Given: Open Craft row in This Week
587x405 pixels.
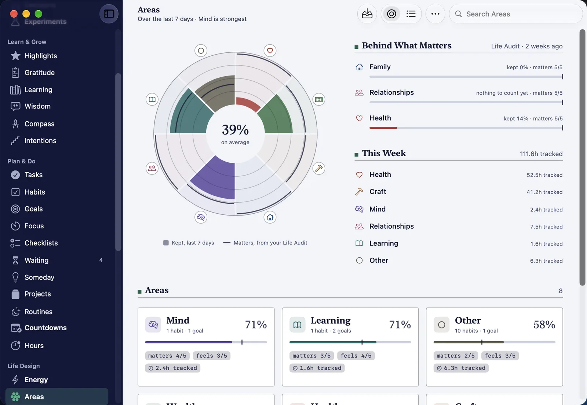Looking at the screenshot, I should point(459,192).
